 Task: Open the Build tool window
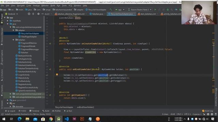(46, 111)
